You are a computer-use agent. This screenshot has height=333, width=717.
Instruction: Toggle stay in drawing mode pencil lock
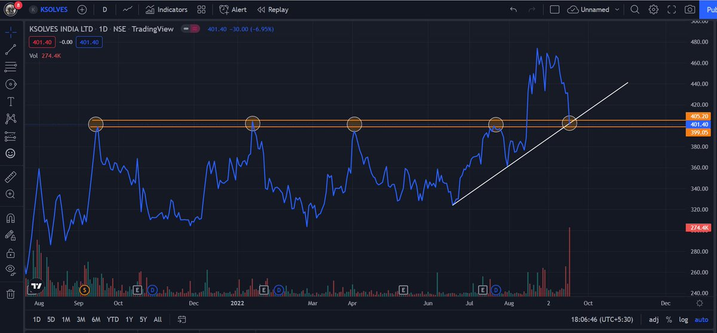[10, 235]
